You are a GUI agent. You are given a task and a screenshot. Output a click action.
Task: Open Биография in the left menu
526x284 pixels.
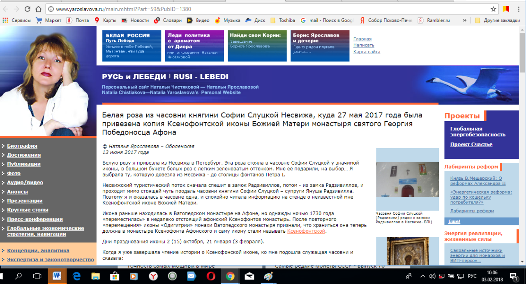[x=22, y=146]
